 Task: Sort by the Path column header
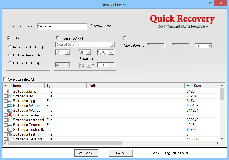click(x=136, y=86)
